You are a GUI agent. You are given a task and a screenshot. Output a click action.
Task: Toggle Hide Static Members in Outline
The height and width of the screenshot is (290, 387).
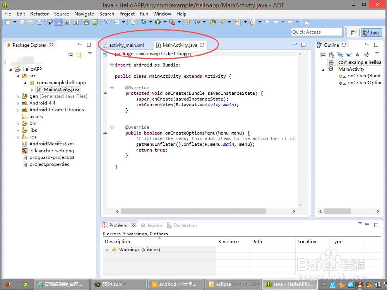point(349,55)
